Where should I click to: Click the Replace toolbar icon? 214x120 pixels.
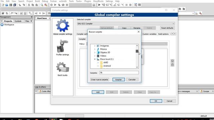coord(46,5)
